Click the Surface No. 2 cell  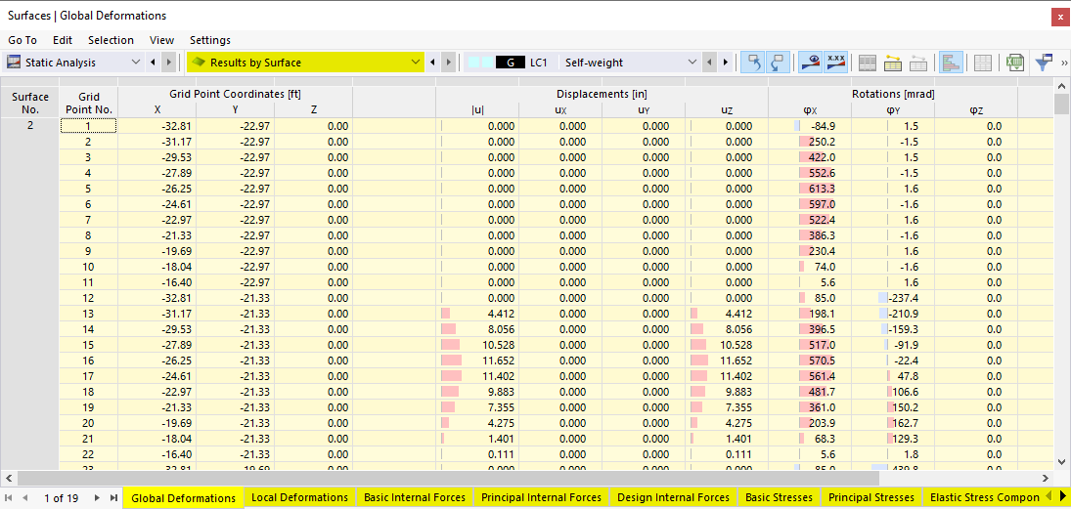coord(30,126)
